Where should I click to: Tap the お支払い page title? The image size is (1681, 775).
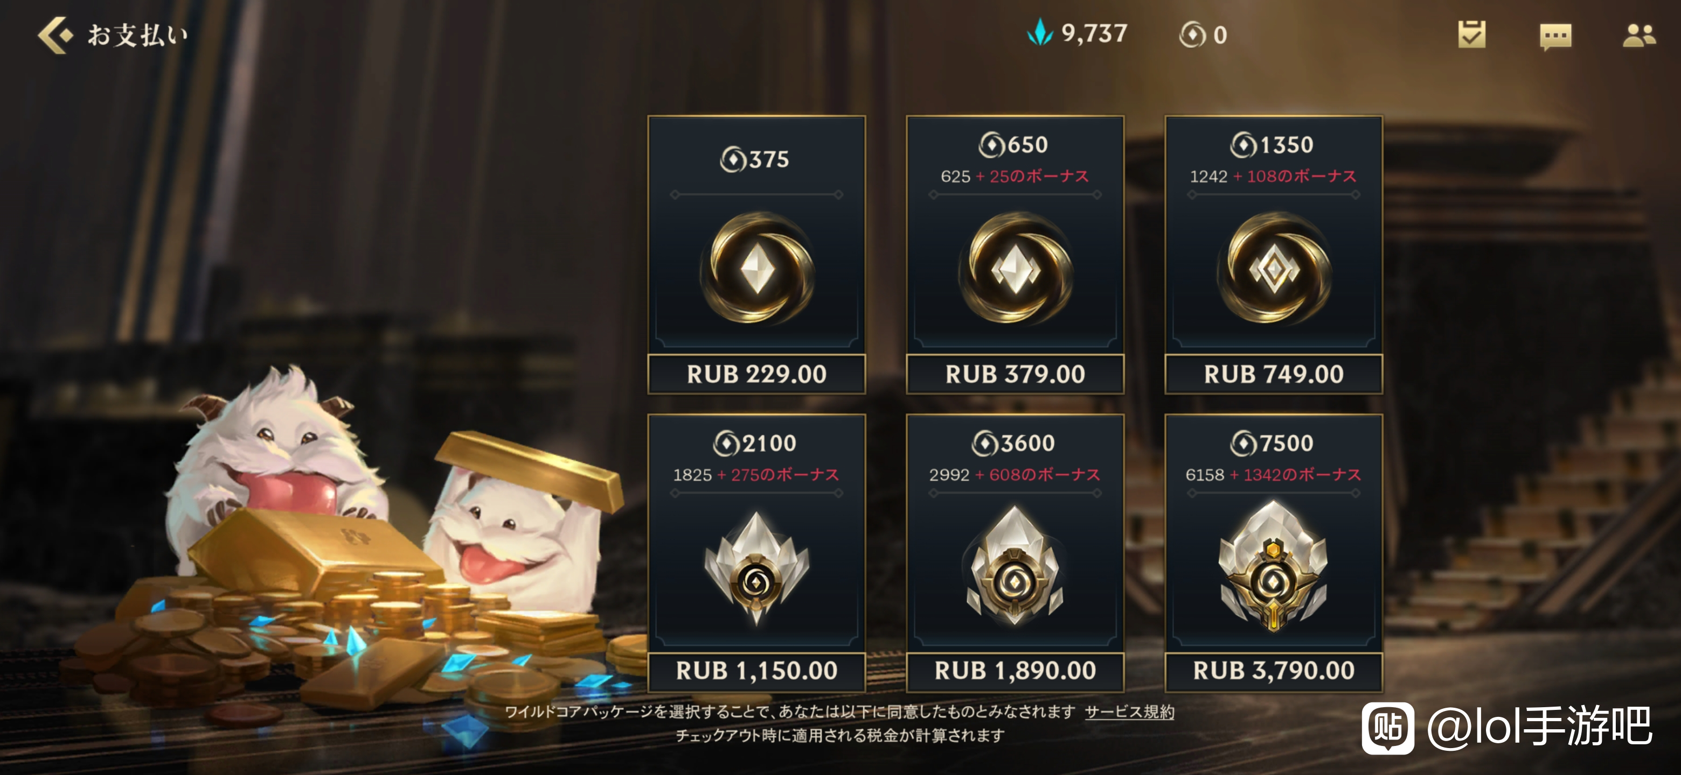click(138, 35)
